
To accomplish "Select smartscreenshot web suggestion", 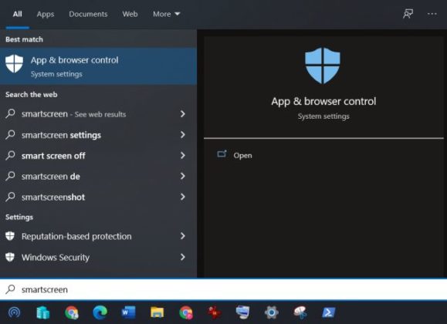I will 98,197.
